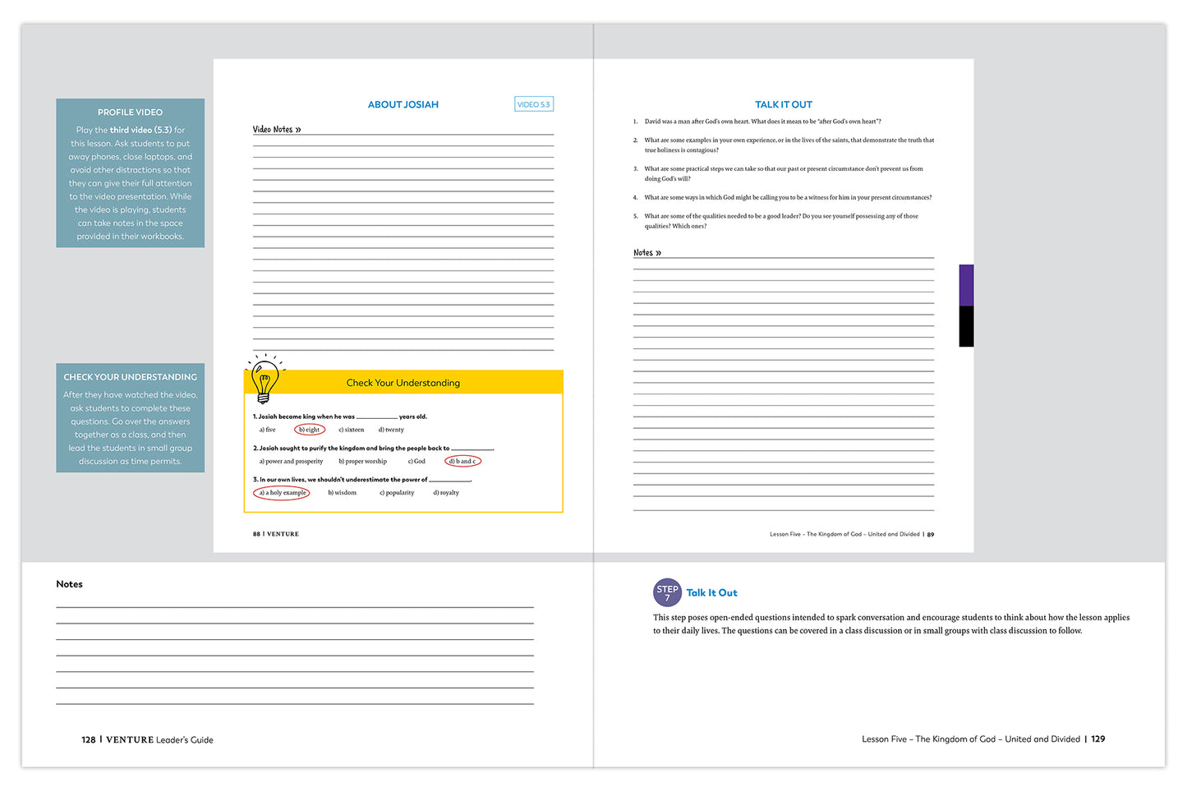Click the chevrons after Video Notes
Image resolution: width=1187 pixels, height=787 pixels.
(x=298, y=130)
